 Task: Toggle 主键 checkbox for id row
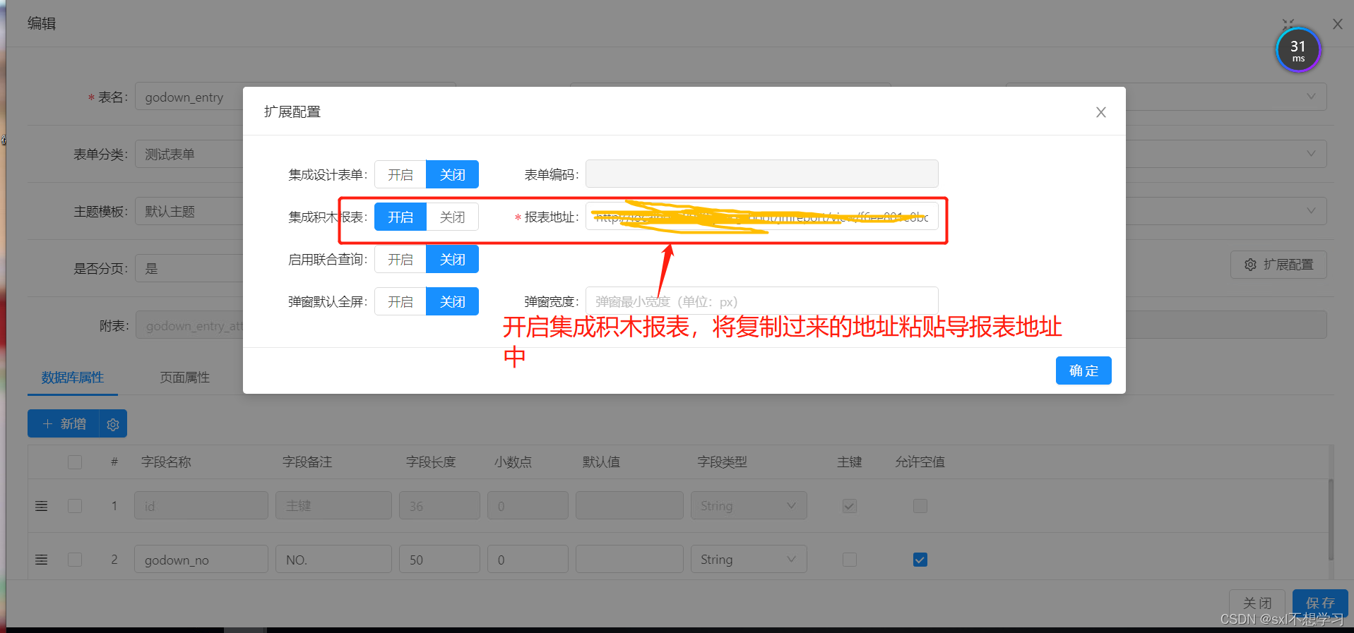850,506
